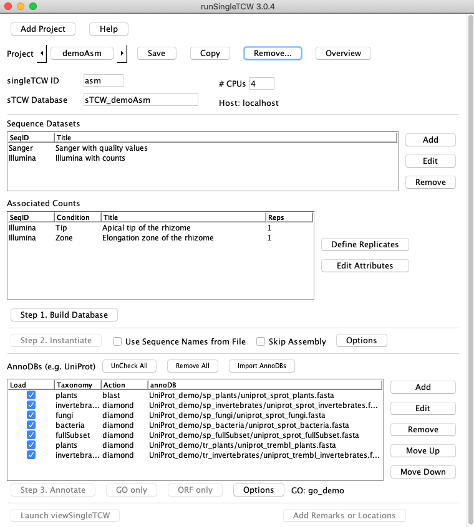Click Define Replicates button
Viewport: 474px width, 527px height.
[365, 244]
